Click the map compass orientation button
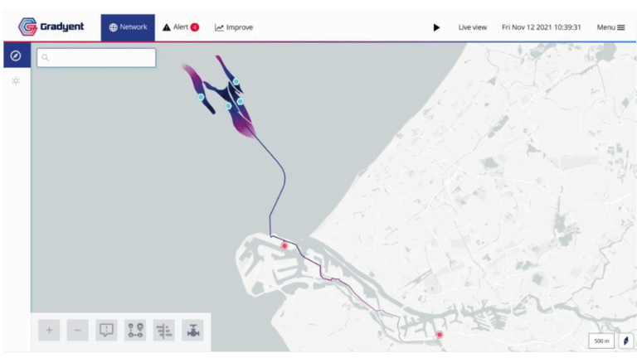The width and height of the screenshot is (637, 358). 625,341
